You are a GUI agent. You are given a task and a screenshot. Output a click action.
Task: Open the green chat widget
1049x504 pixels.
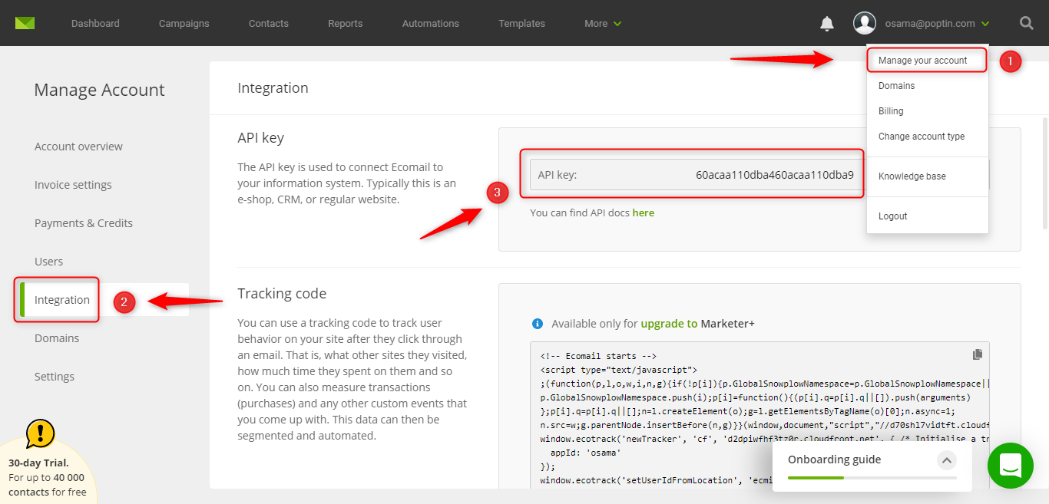tap(1011, 466)
